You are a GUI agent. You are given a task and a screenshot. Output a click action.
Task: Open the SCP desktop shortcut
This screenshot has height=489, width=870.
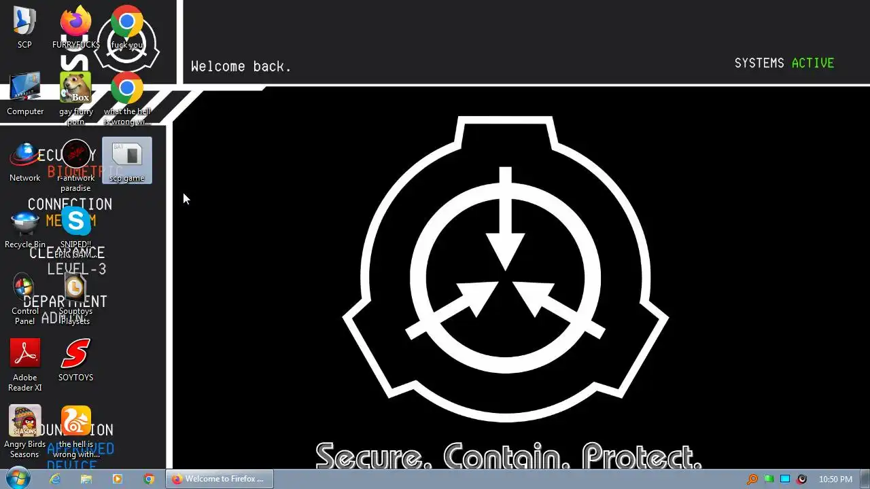coord(24,27)
